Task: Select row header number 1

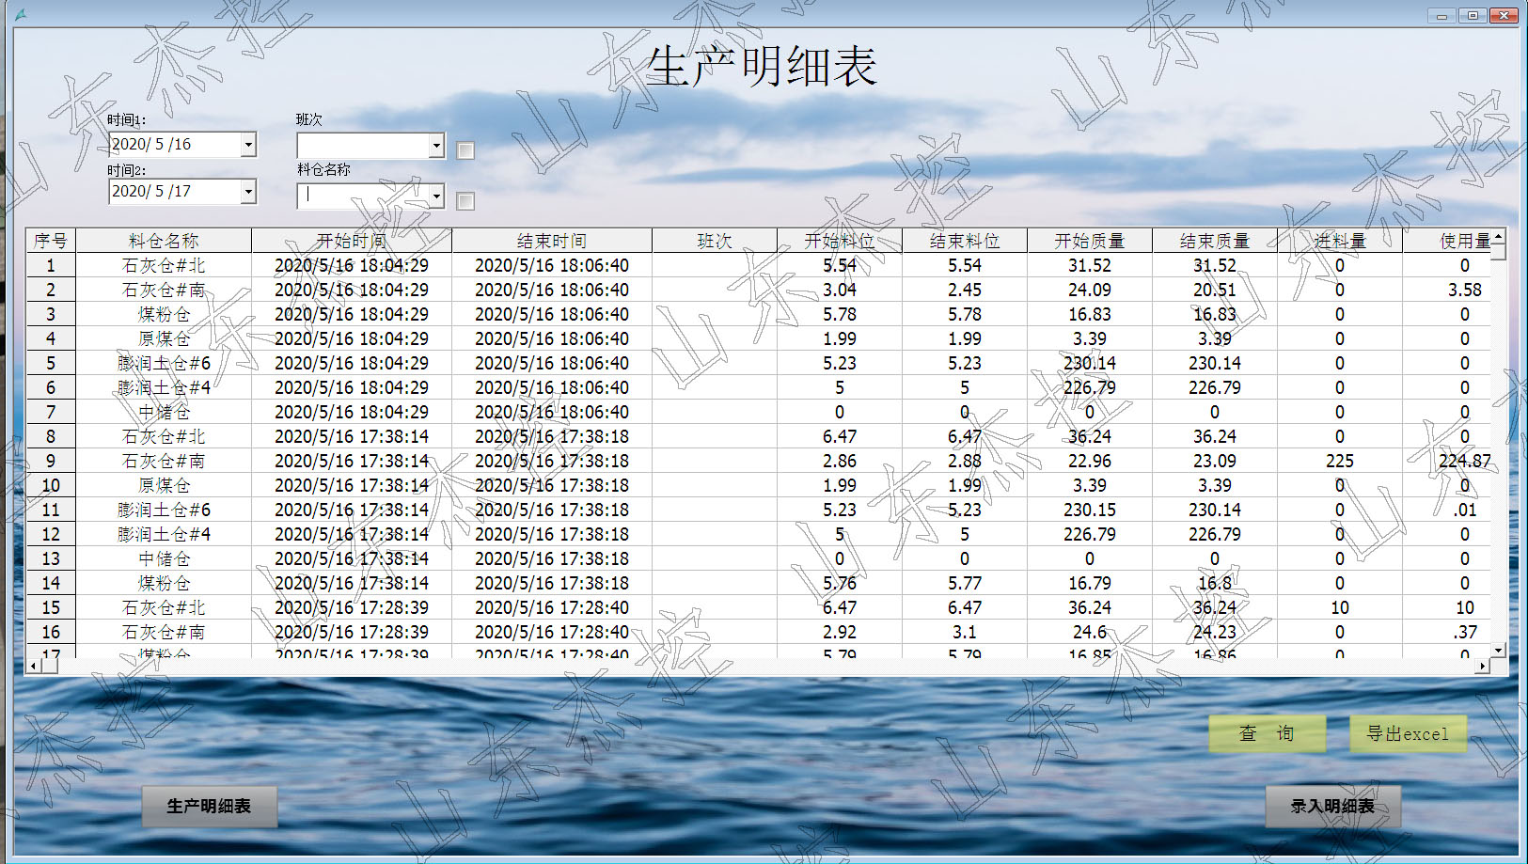Action: 51,266
